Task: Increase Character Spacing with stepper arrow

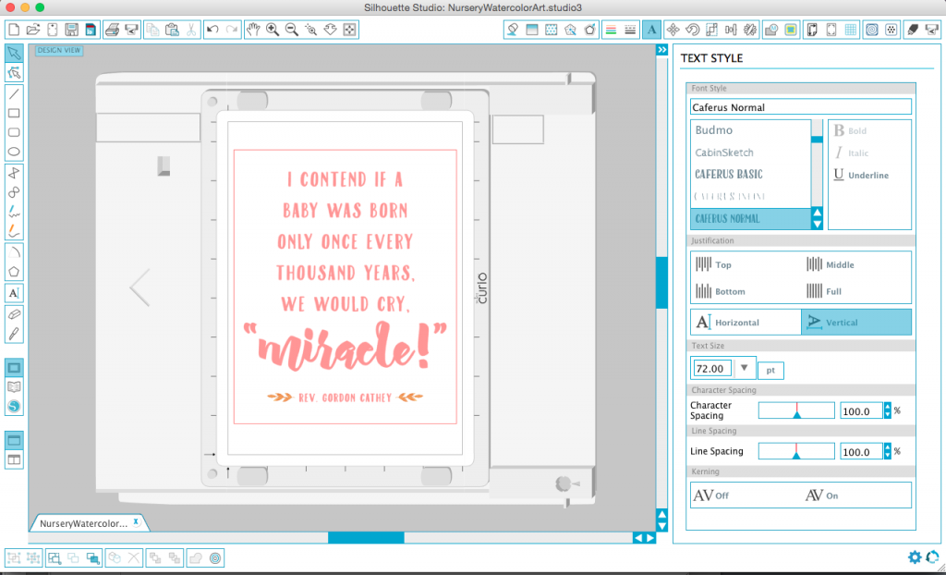Action: coord(888,407)
